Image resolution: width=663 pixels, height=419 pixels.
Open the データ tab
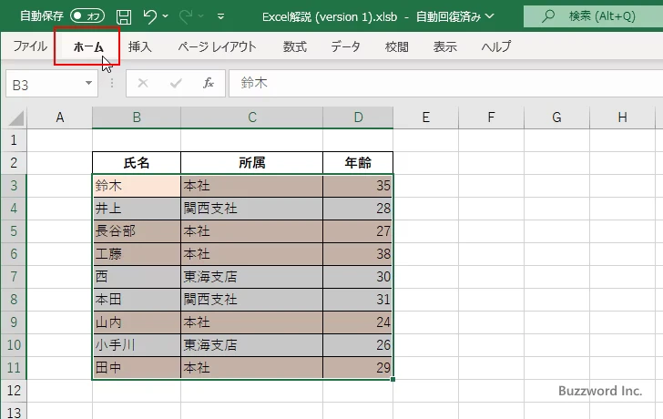tap(345, 46)
